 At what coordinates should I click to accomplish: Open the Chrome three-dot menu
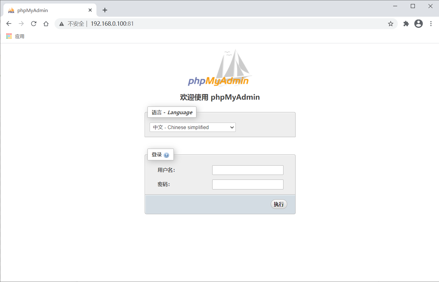tap(431, 24)
